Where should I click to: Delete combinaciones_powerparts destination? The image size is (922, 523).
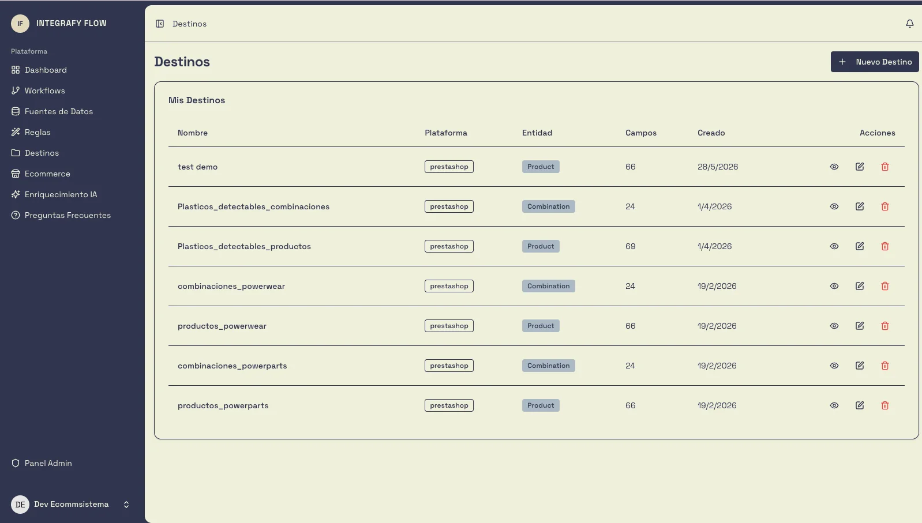tap(885, 366)
